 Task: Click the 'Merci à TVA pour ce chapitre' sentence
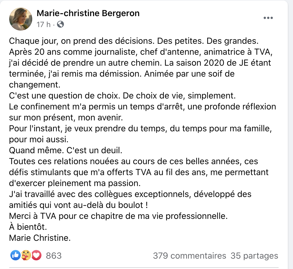tap(118, 216)
